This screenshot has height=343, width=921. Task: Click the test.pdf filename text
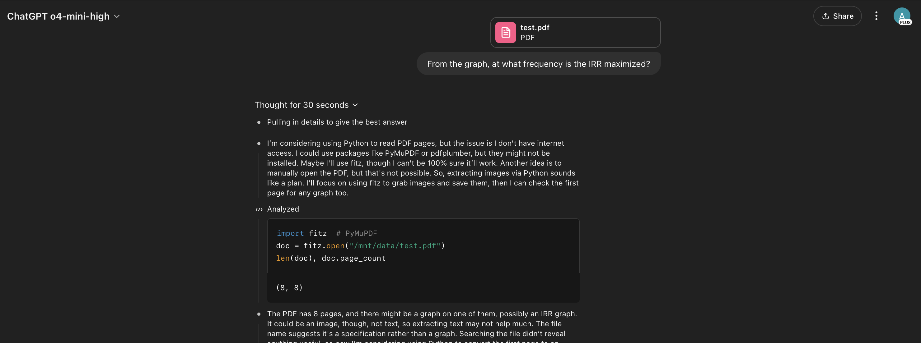pyautogui.click(x=535, y=27)
